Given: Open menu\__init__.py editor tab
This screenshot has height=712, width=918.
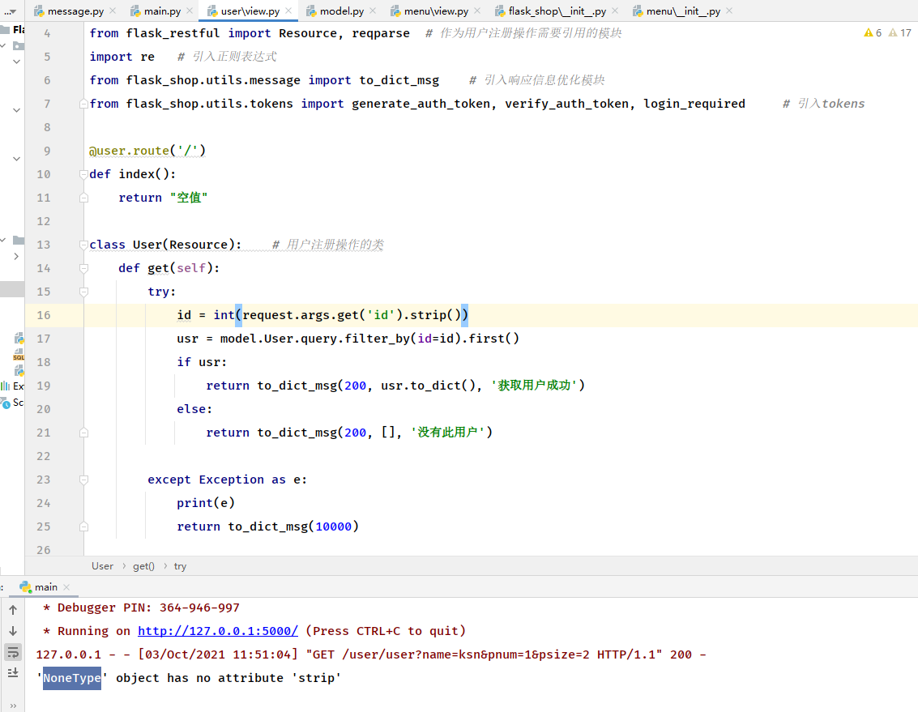Looking at the screenshot, I should (x=683, y=11).
